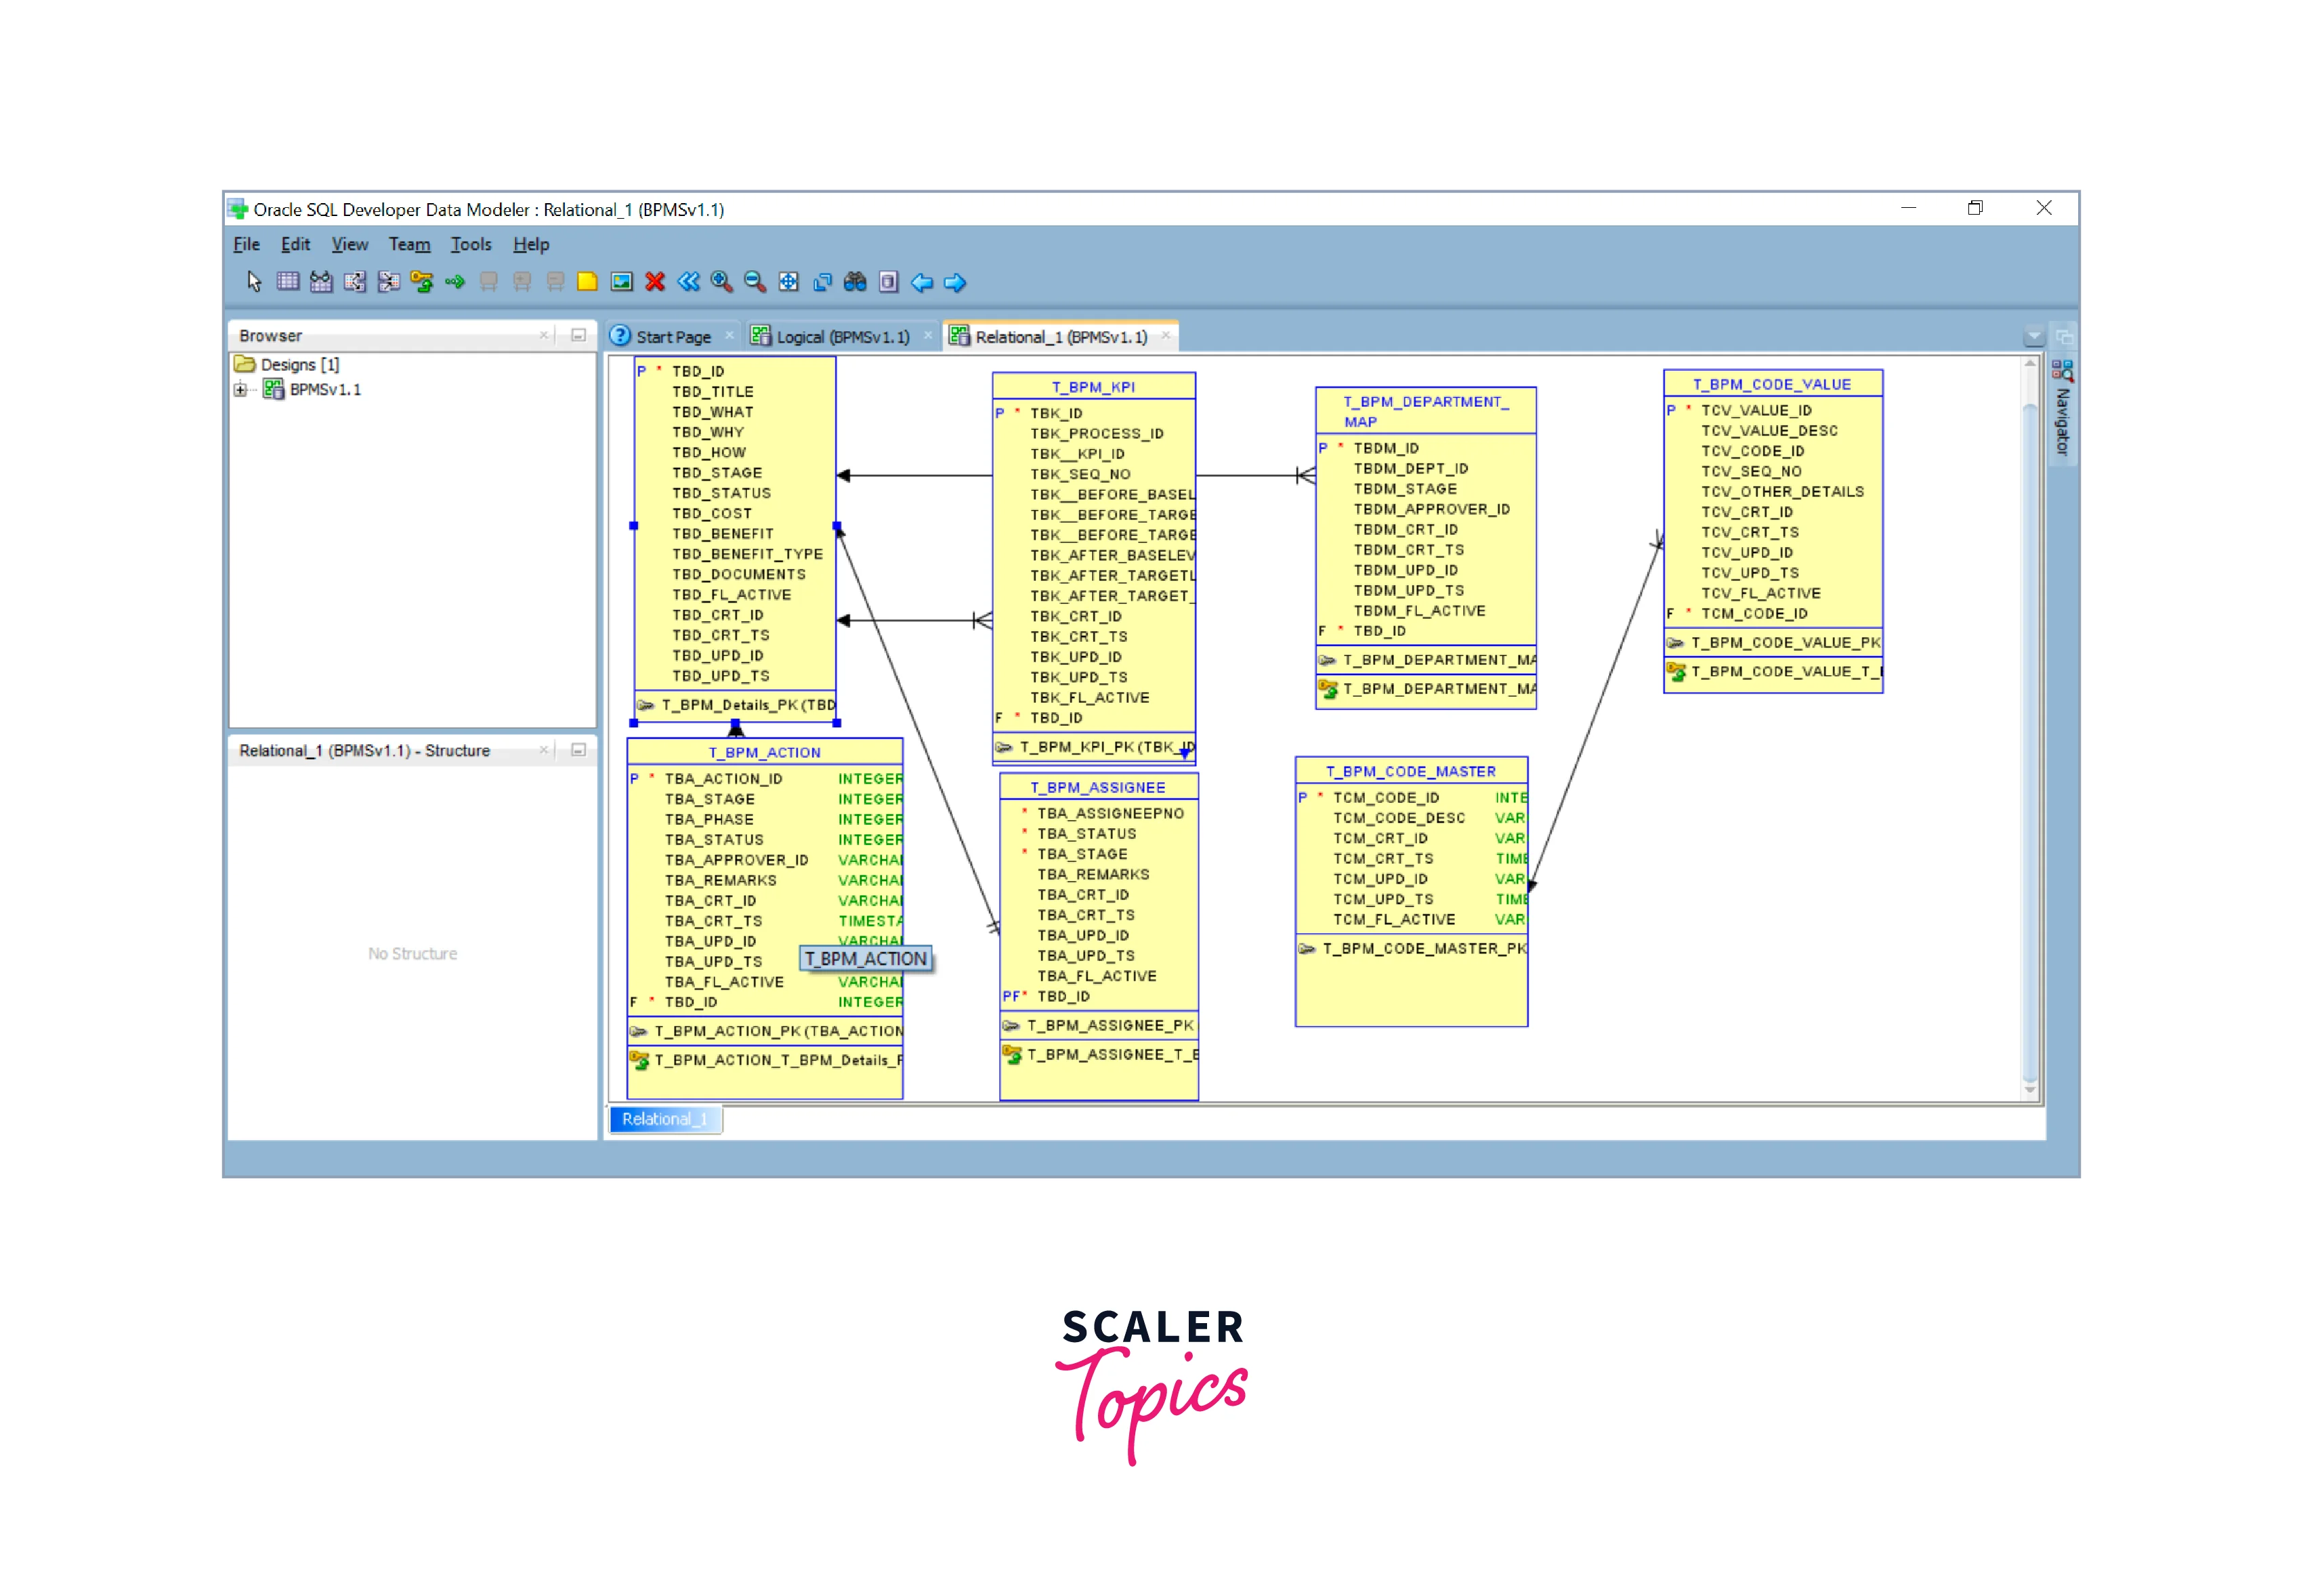Select the T_BPM_CODE_MASTER table header
Screen dimensions: 2303x1596
click(1411, 771)
